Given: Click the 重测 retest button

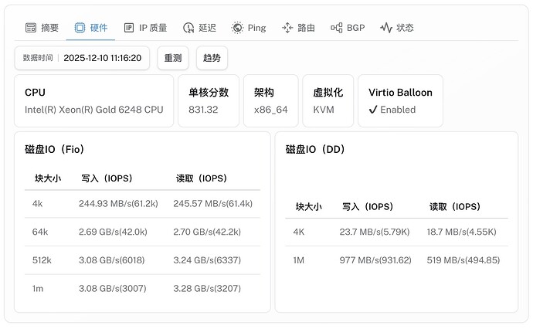Looking at the screenshot, I should (x=173, y=58).
